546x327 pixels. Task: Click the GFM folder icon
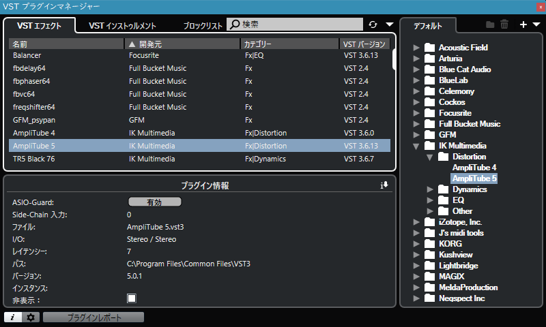[430, 134]
